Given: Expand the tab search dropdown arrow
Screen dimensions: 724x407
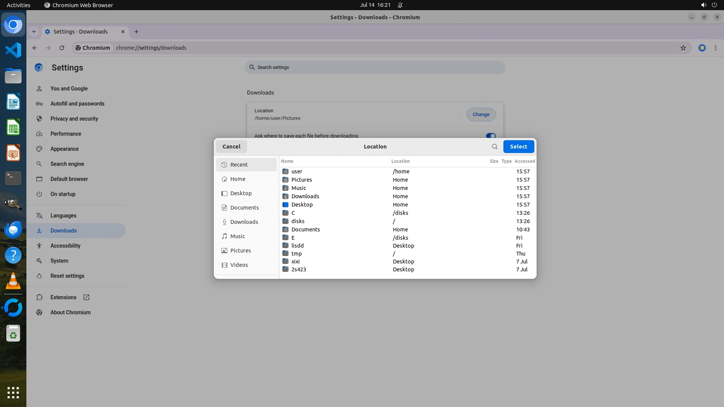Looking at the screenshot, I should pos(34,32).
